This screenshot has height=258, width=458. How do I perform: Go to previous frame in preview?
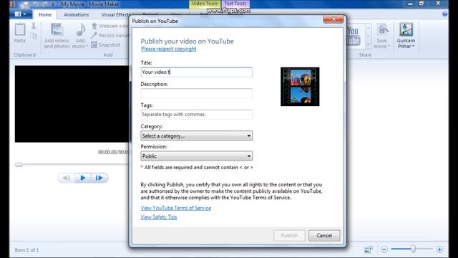(67, 178)
